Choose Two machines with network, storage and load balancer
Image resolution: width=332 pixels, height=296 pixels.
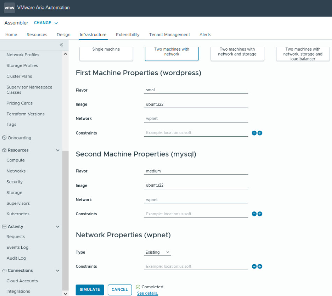[x=303, y=54]
